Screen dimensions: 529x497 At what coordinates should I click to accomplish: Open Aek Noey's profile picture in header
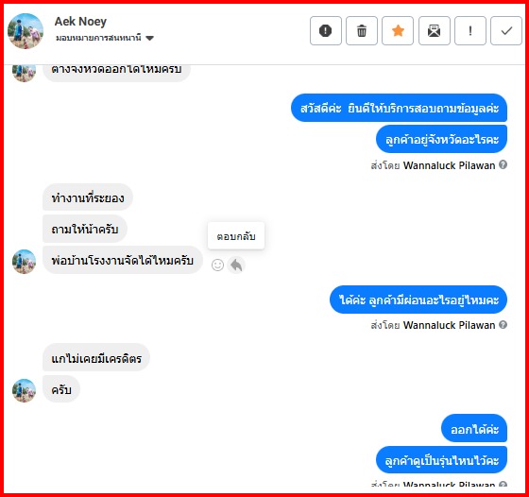(26, 31)
